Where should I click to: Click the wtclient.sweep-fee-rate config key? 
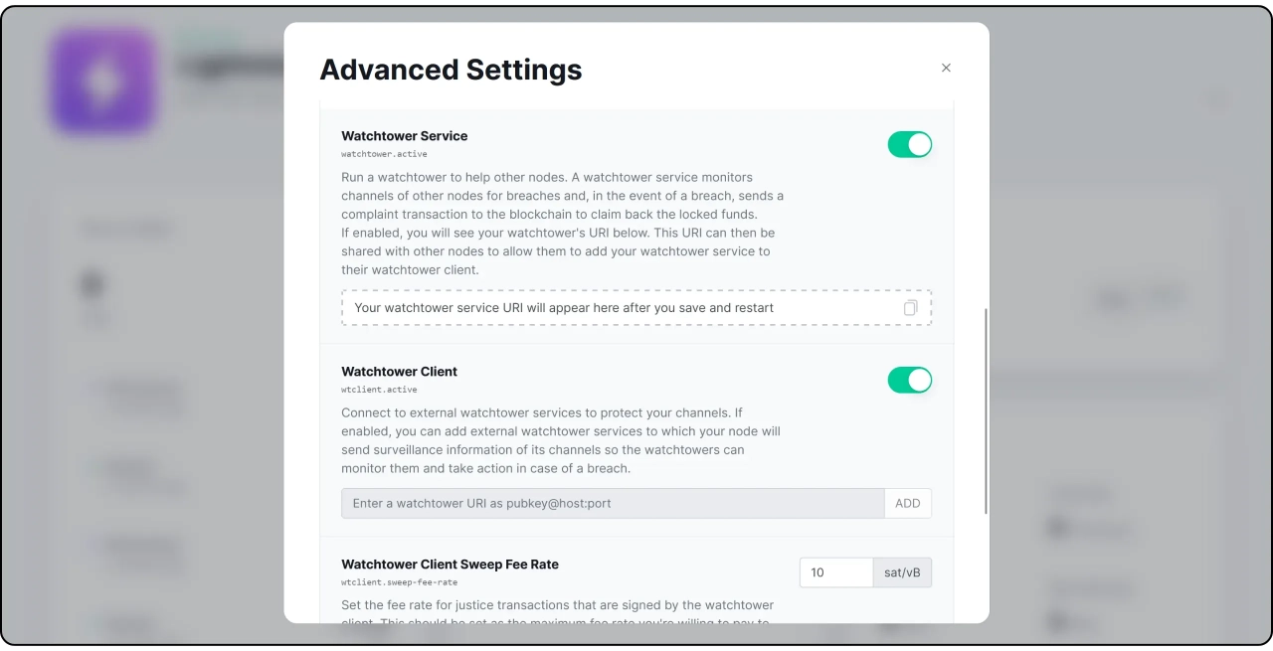click(399, 582)
